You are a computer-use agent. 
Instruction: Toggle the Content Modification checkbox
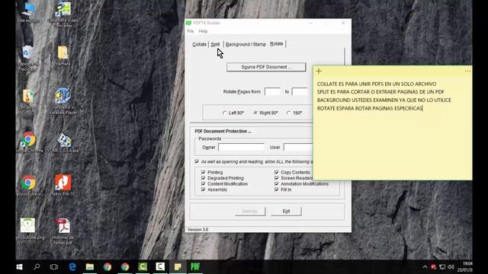tap(204, 184)
